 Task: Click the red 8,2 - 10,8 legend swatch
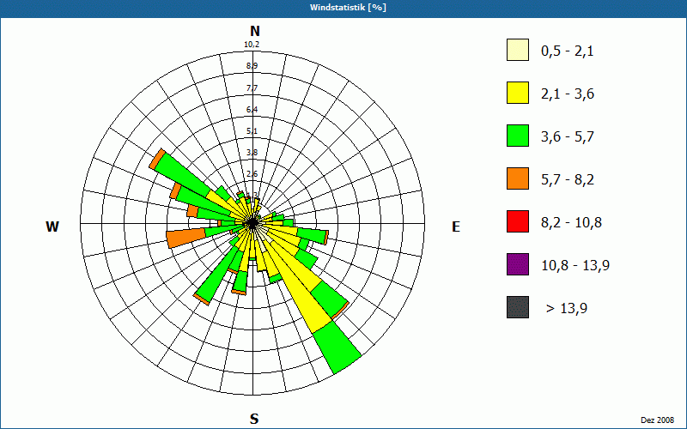[518, 221]
